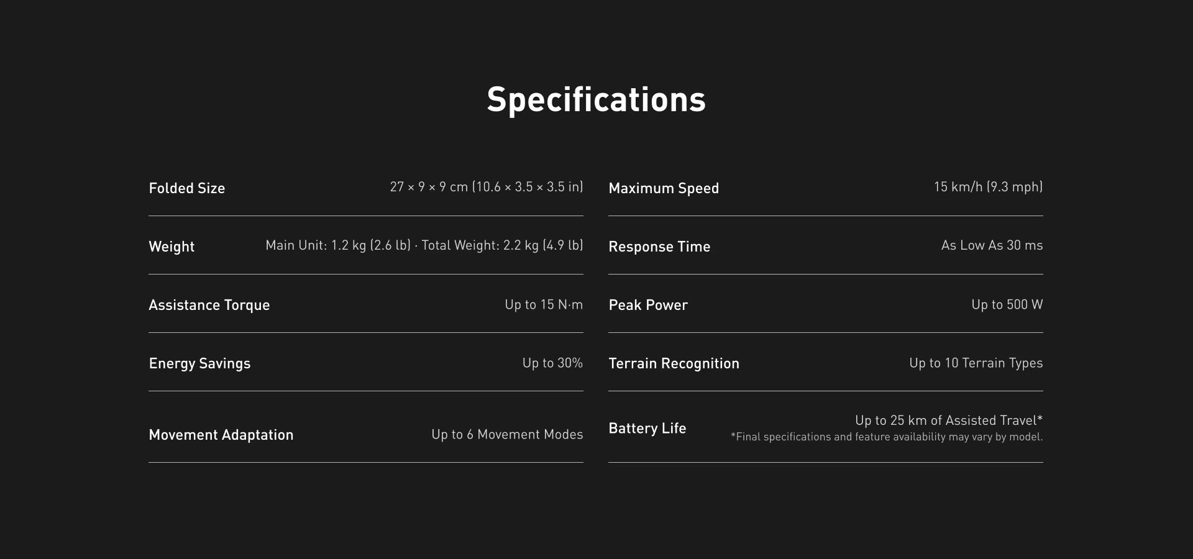Select the Weight label

tap(171, 247)
